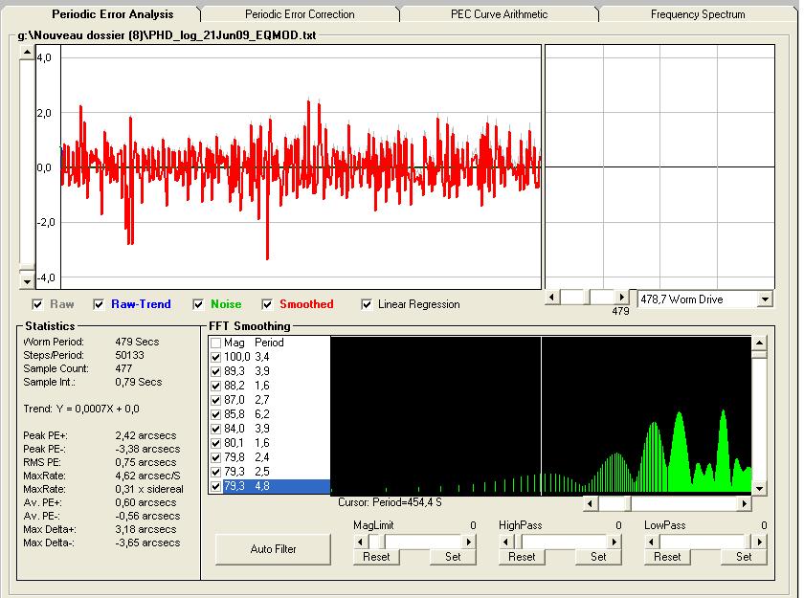Click the LowPass slider track
Viewport: 804px width, 598px height.
pos(705,542)
